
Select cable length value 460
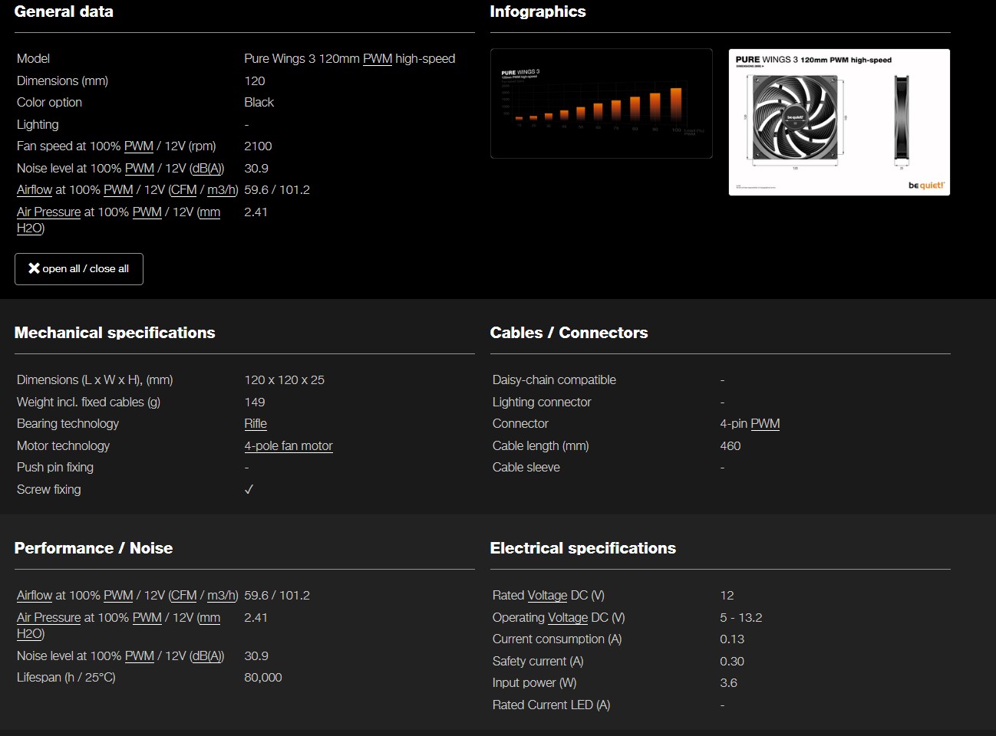click(x=731, y=446)
